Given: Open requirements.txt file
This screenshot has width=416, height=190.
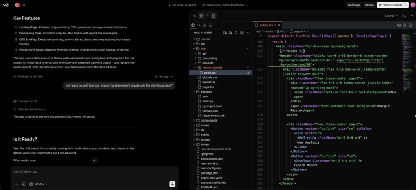Looking at the screenshot, I should 221,116.
